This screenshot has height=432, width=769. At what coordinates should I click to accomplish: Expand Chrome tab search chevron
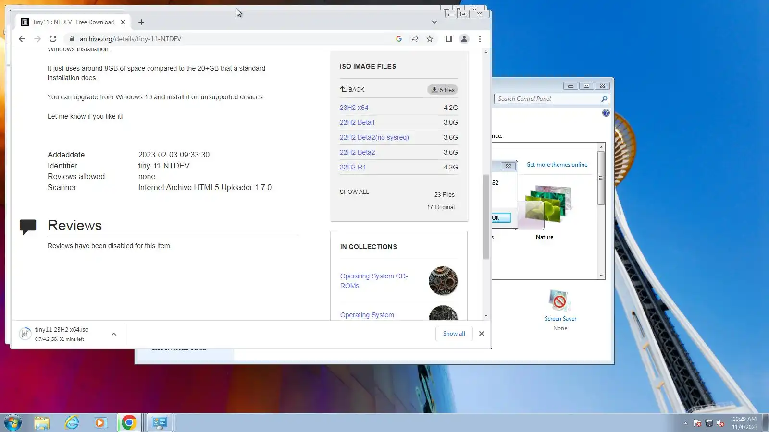[434, 22]
